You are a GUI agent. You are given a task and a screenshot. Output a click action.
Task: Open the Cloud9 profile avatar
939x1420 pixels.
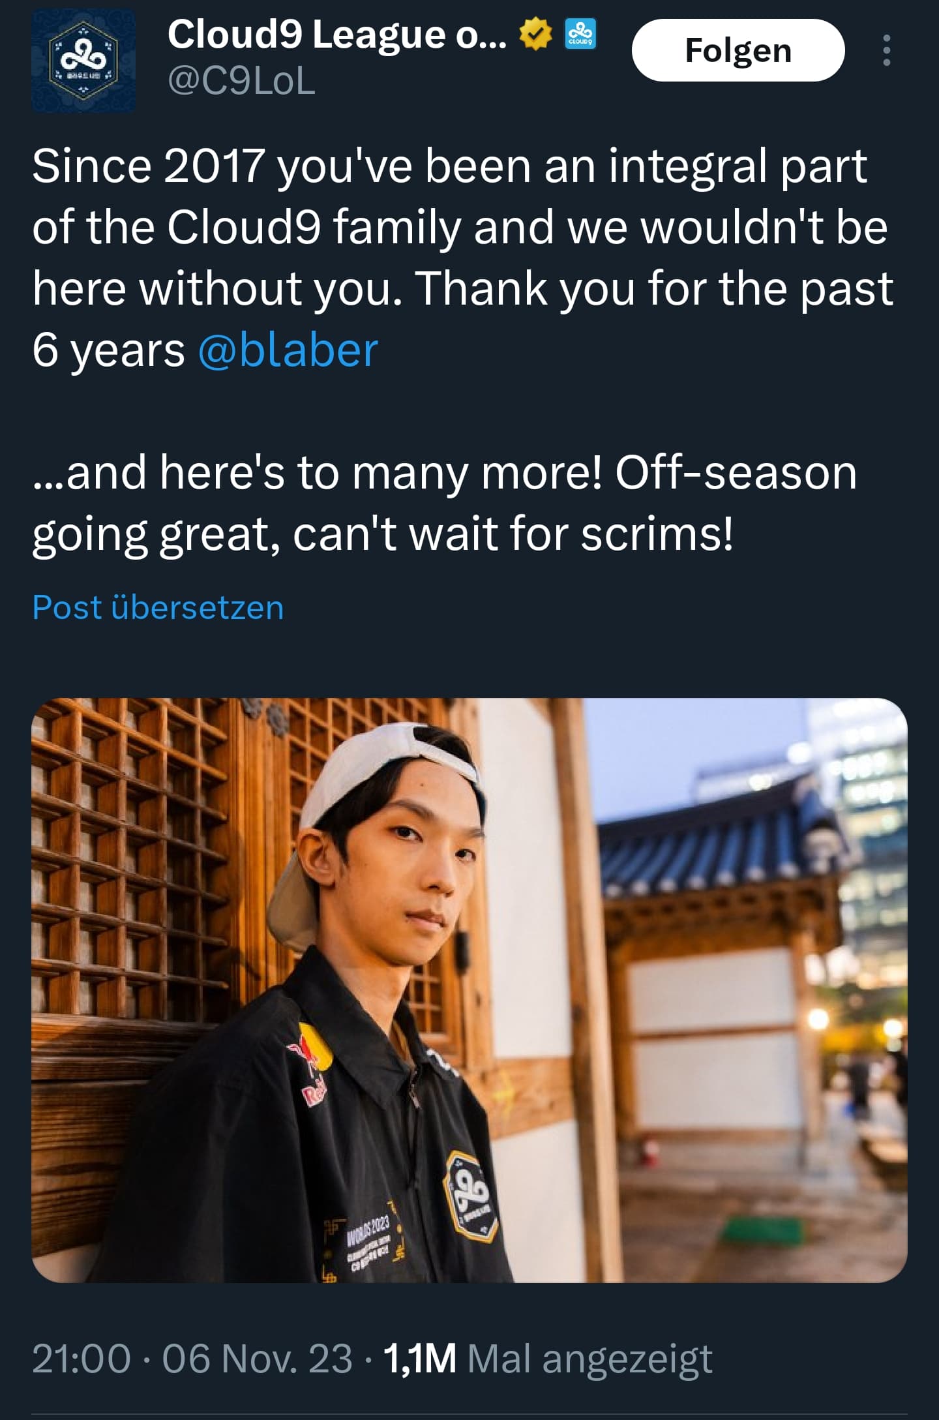click(83, 61)
